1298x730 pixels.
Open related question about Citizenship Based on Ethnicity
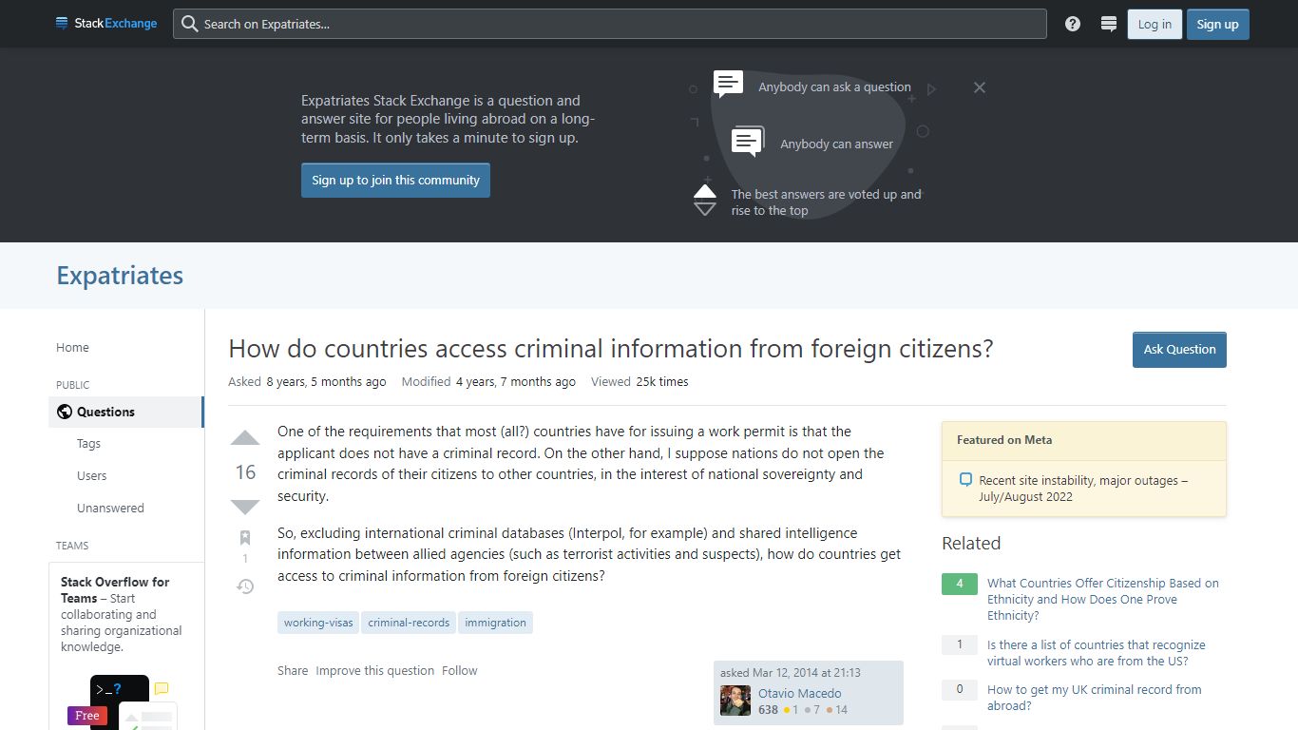(1102, 599)
